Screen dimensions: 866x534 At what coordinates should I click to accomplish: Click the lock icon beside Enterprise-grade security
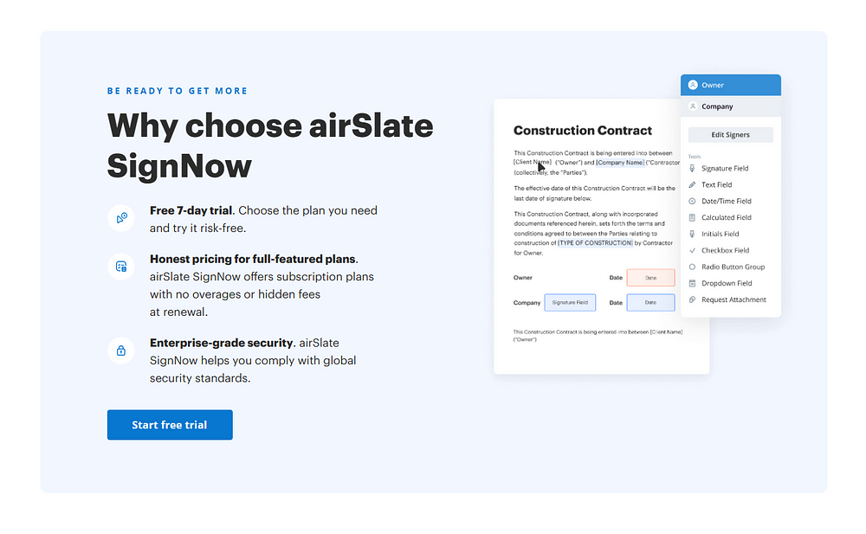pyautogui.click(x=121, y=351)
